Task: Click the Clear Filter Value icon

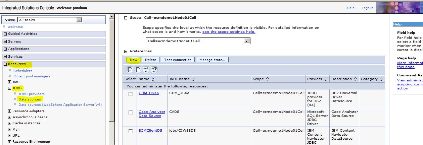Action: pos(154,70)
